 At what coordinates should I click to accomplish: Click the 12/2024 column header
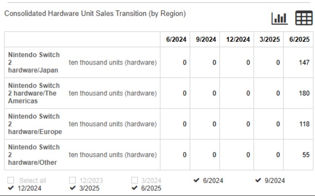coord(238,39)
